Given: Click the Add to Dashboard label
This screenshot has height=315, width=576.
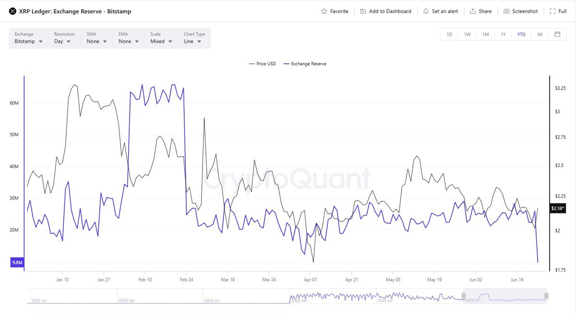Looking at the screenshot, I should (390, 11).
